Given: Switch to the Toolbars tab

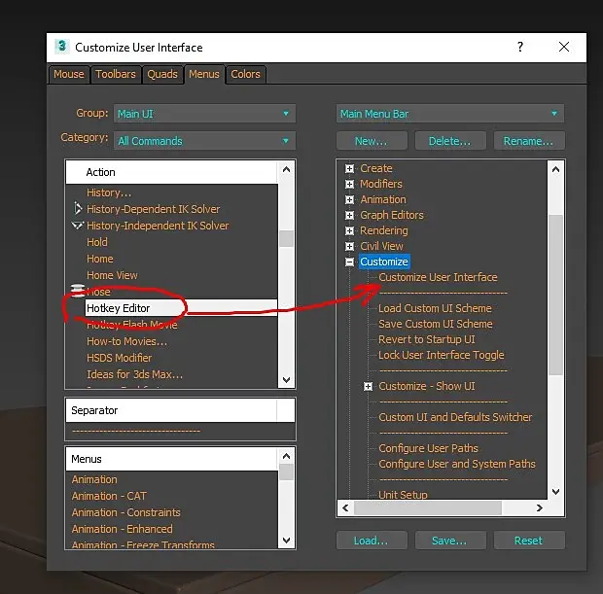Looking at the screenshot, I should [116, 74].
